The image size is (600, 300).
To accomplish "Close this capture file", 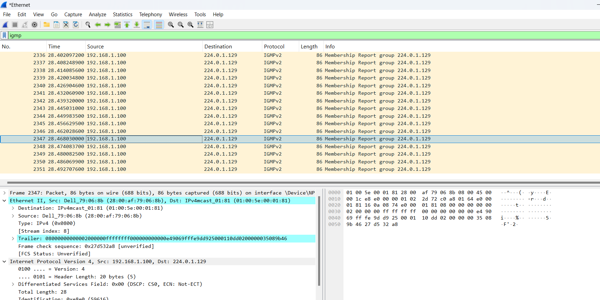I will coord(66,25).
